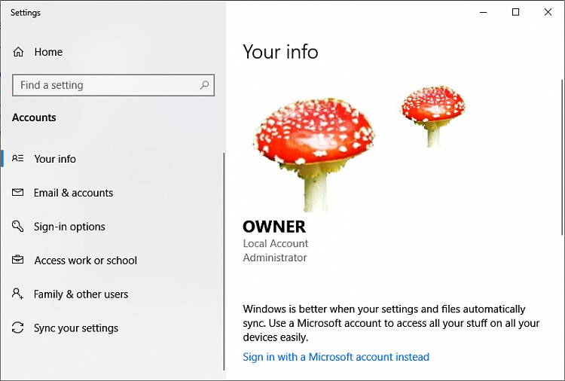Close the Settings window
The width and height of the screenshot is (565, 381).
coord(548,12)
